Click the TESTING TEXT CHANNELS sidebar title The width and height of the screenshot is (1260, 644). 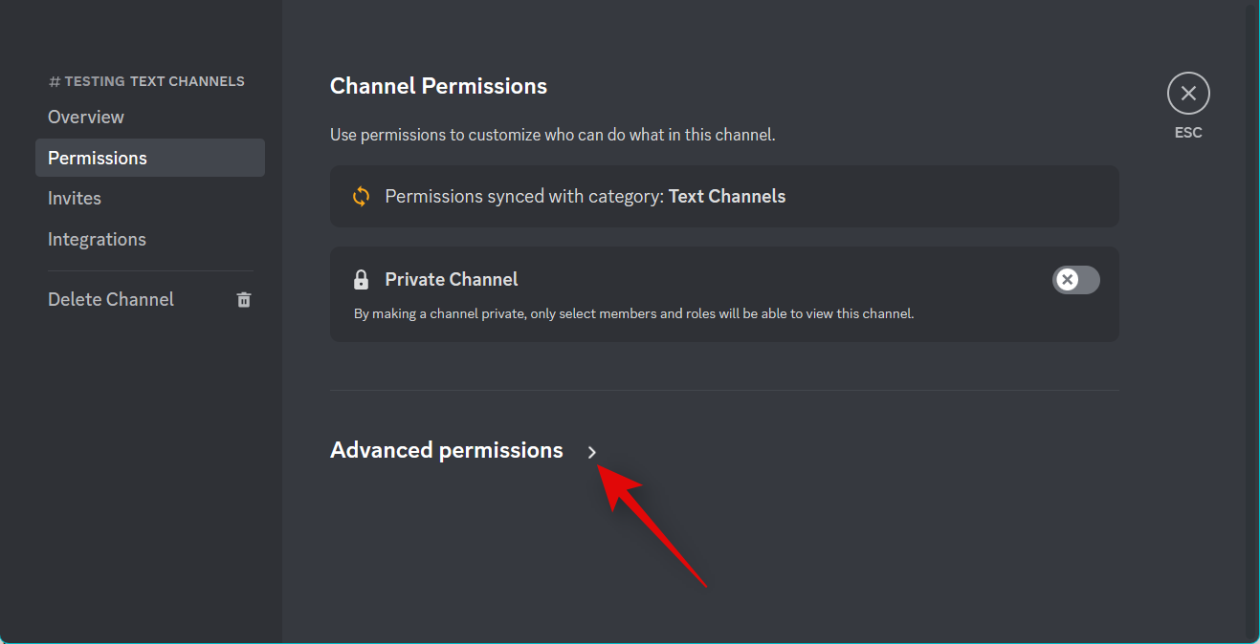point(154,81)
